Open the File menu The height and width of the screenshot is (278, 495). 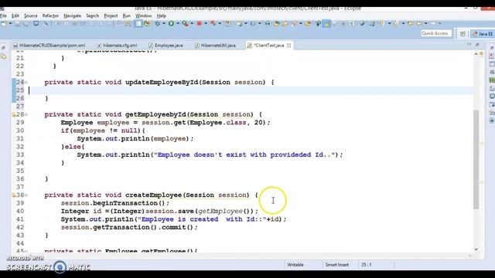pos(3,15)
